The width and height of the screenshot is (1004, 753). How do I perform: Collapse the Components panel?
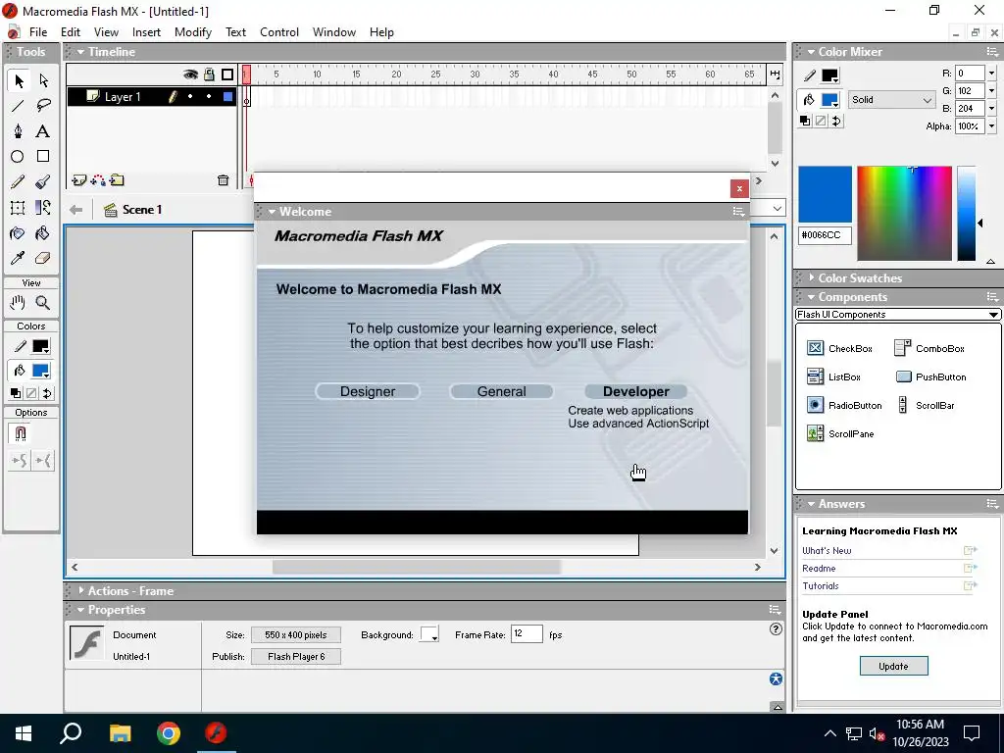click(811, 297)
